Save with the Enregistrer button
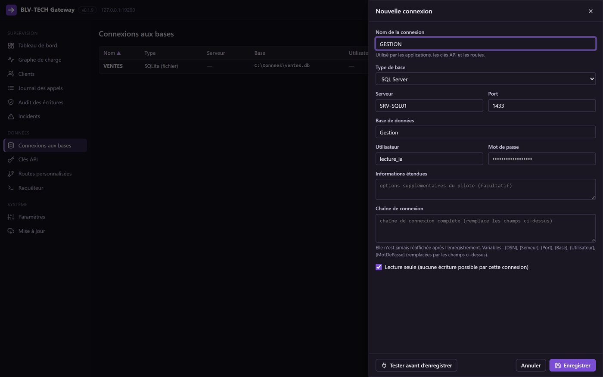This screenshot has height=377, width=603. click(x=572, y=365)
